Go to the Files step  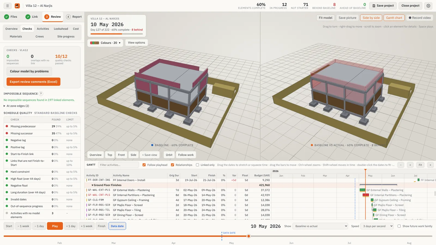(x=11, y=17)
